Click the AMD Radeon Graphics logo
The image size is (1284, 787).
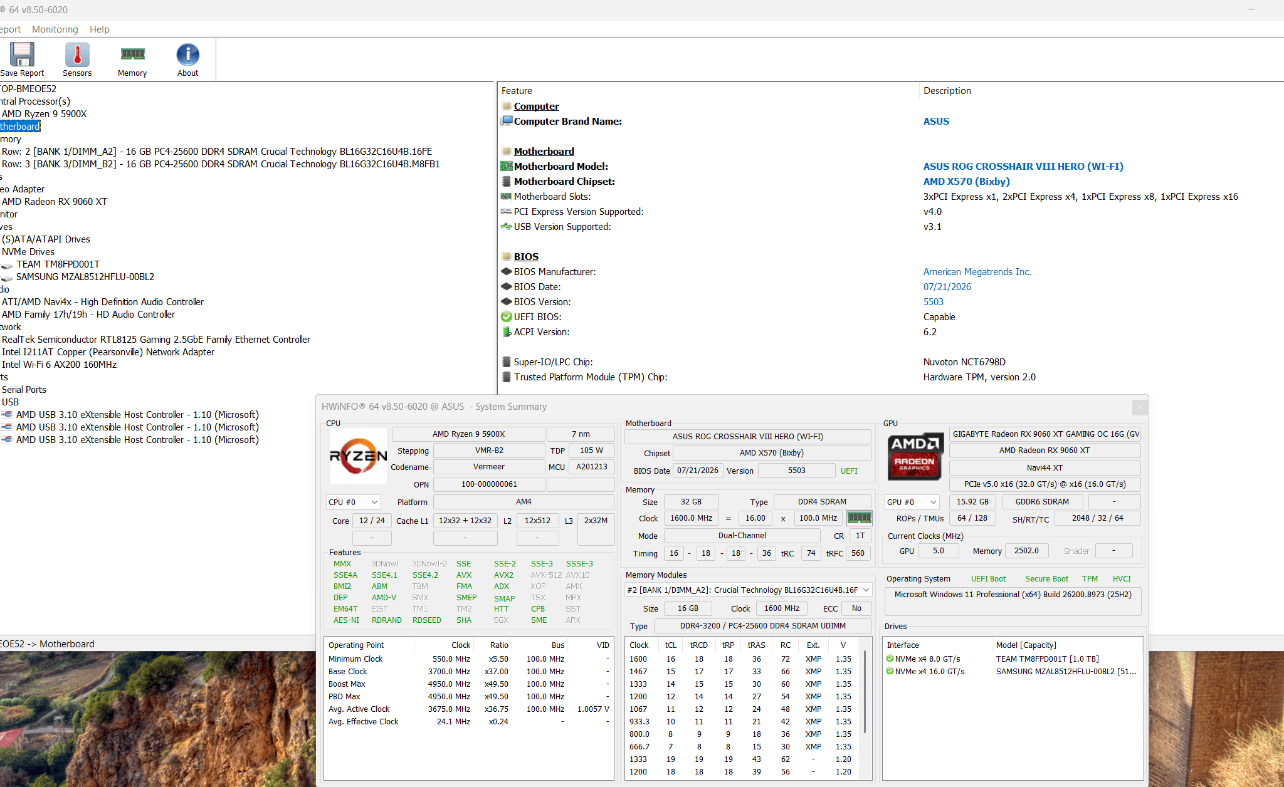915,457
